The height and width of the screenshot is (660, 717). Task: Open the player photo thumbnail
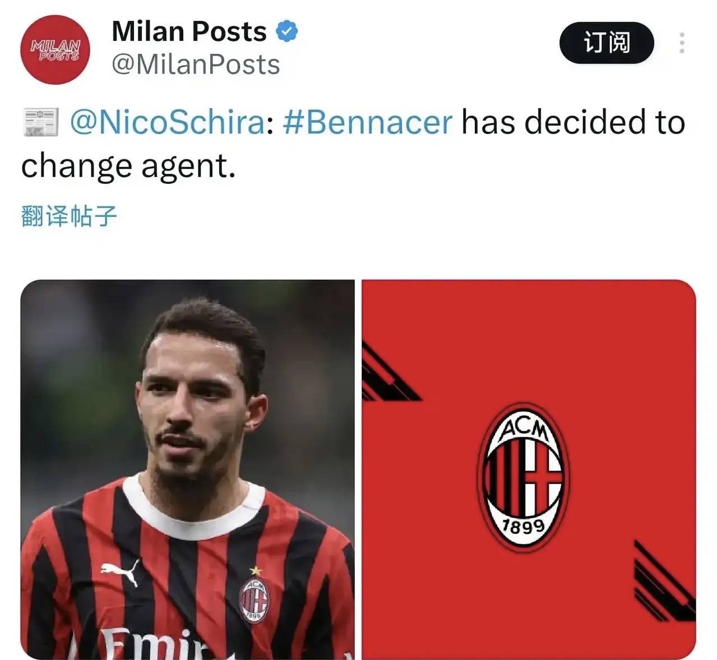click(x=187, y=469)
